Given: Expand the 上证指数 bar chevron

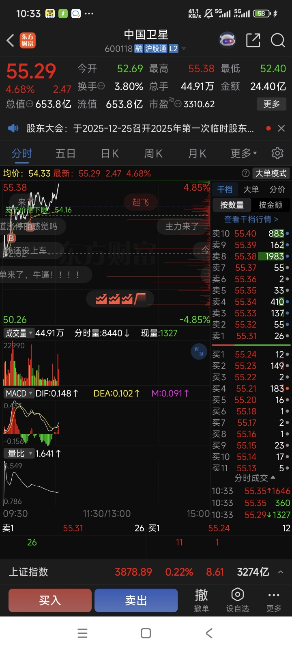Looking at the screenshot, I should pos(281,572).
